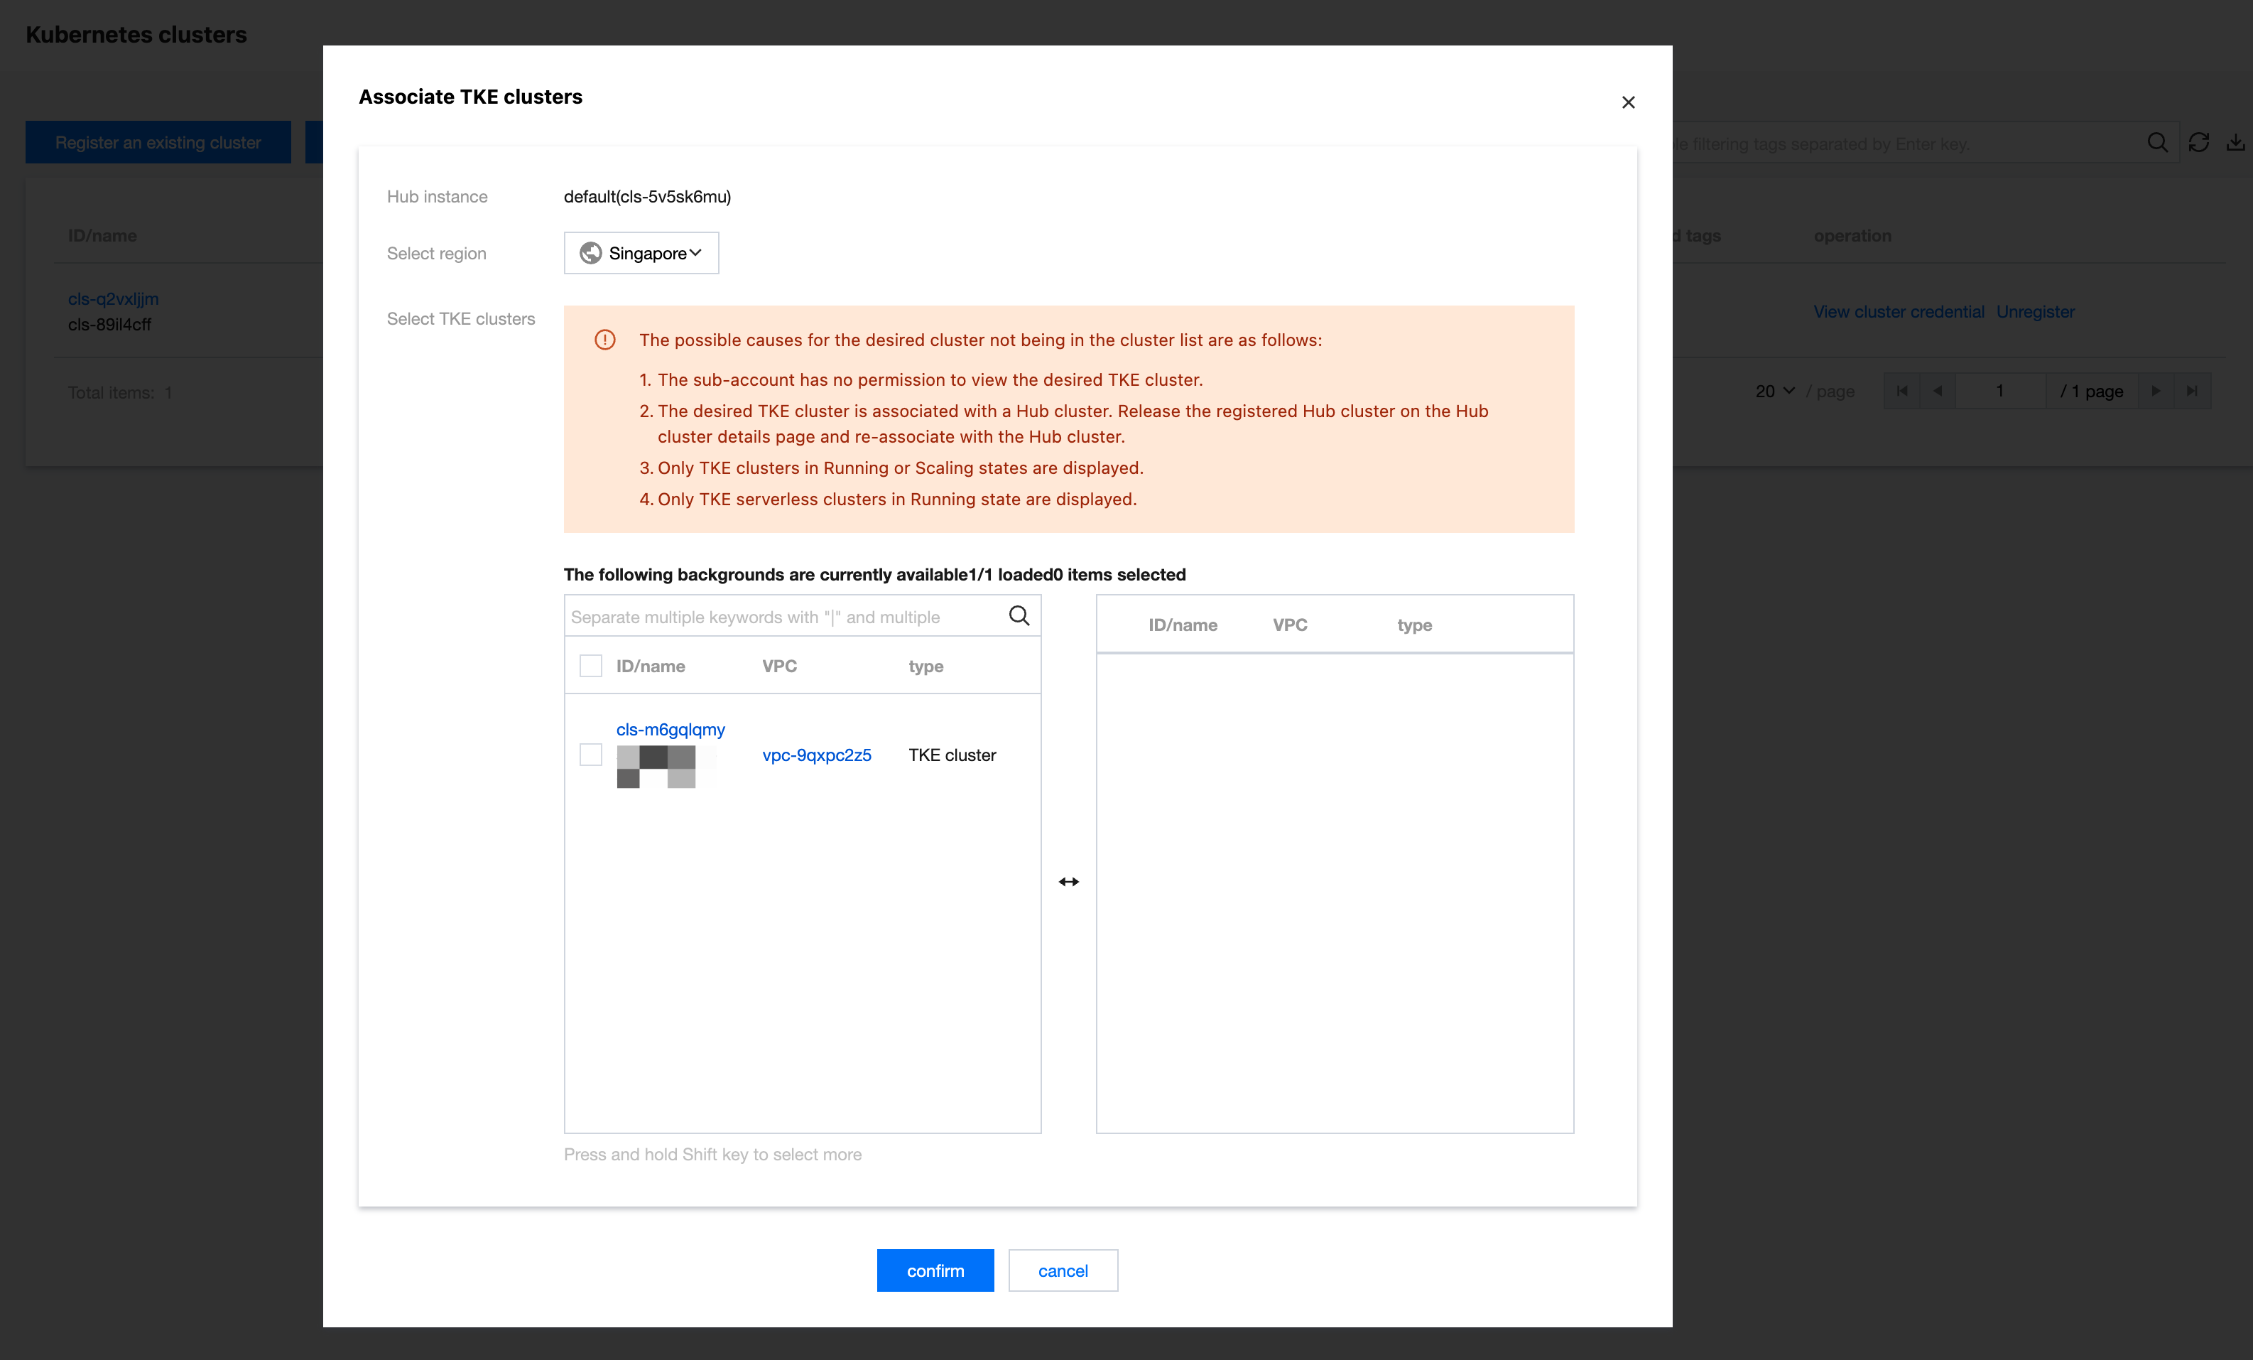Focus the keyword search input field
Viewport: 2253px width, 1360px height.
(782, 617)
